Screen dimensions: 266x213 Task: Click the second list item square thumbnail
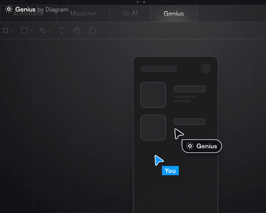click(153, 128)
